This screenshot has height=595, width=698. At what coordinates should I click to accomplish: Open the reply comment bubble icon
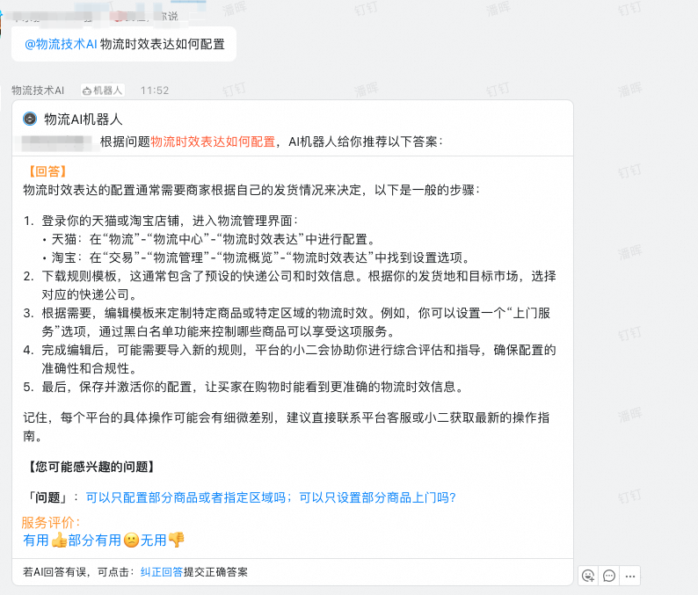pyautogui.click(x=609, y=576)
